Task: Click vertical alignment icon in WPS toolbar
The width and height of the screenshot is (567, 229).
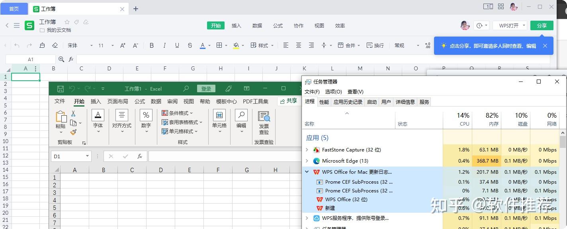Action: 324,46
